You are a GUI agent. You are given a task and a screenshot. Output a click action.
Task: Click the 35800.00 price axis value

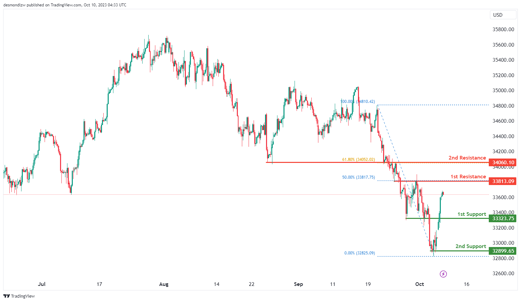point(503,29)
